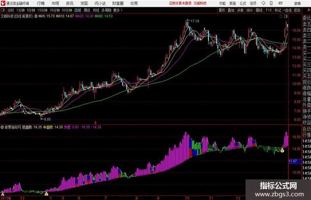This screenshot has height=200, width=311.
Task: Click the F10 company info button
Action: pyautogui.click(x=269, y=10)
